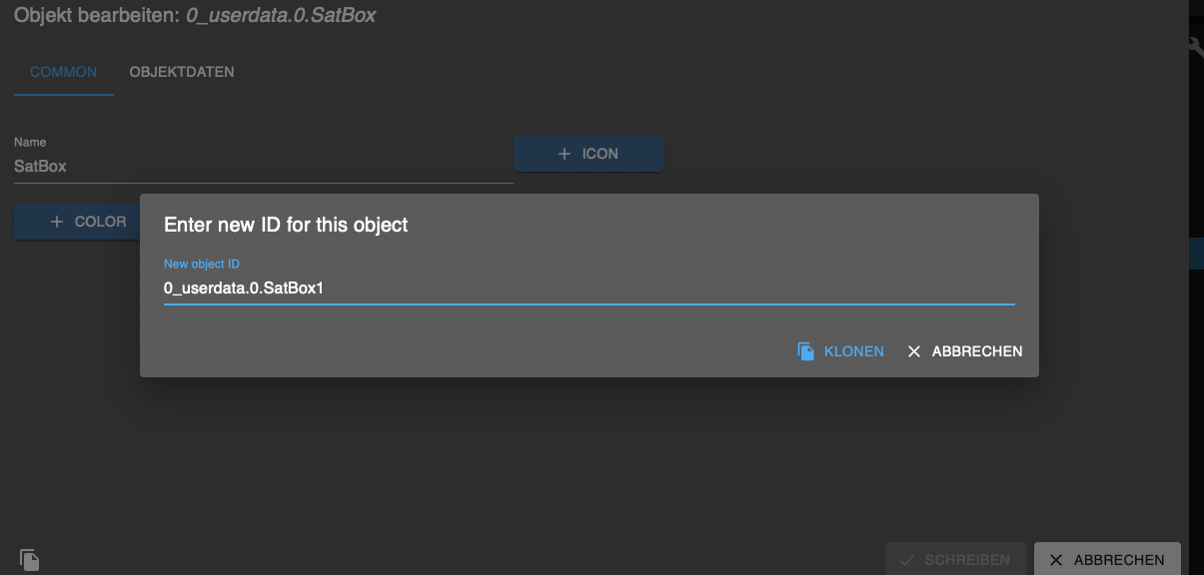This screenshot has width=1204, height=575.
Task: Click the X icon of dialog ABBRECHEN
Action: point(914,351)
